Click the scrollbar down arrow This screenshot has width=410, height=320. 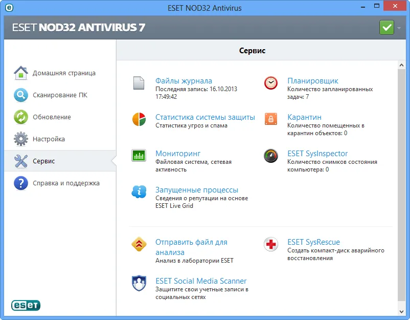tap(401, 311)
